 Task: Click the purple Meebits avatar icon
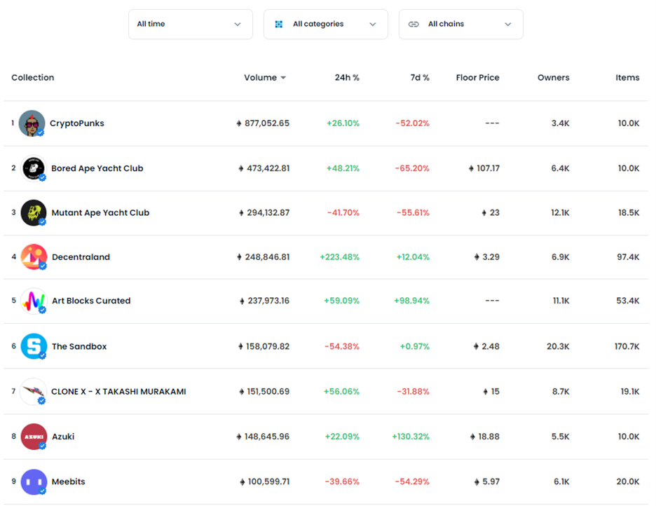pyautogui.click(x=34, y=482)
